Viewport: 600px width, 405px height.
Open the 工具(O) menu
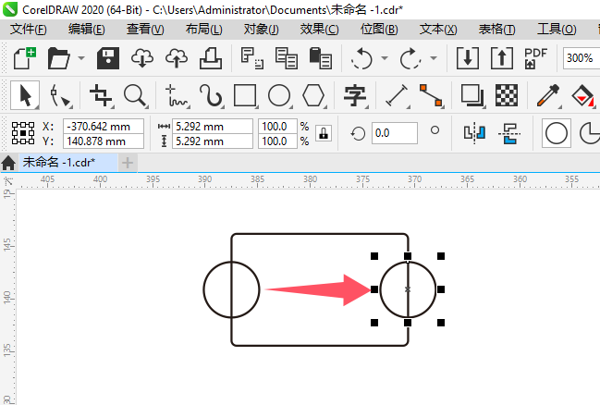click(x=557, y=29)
